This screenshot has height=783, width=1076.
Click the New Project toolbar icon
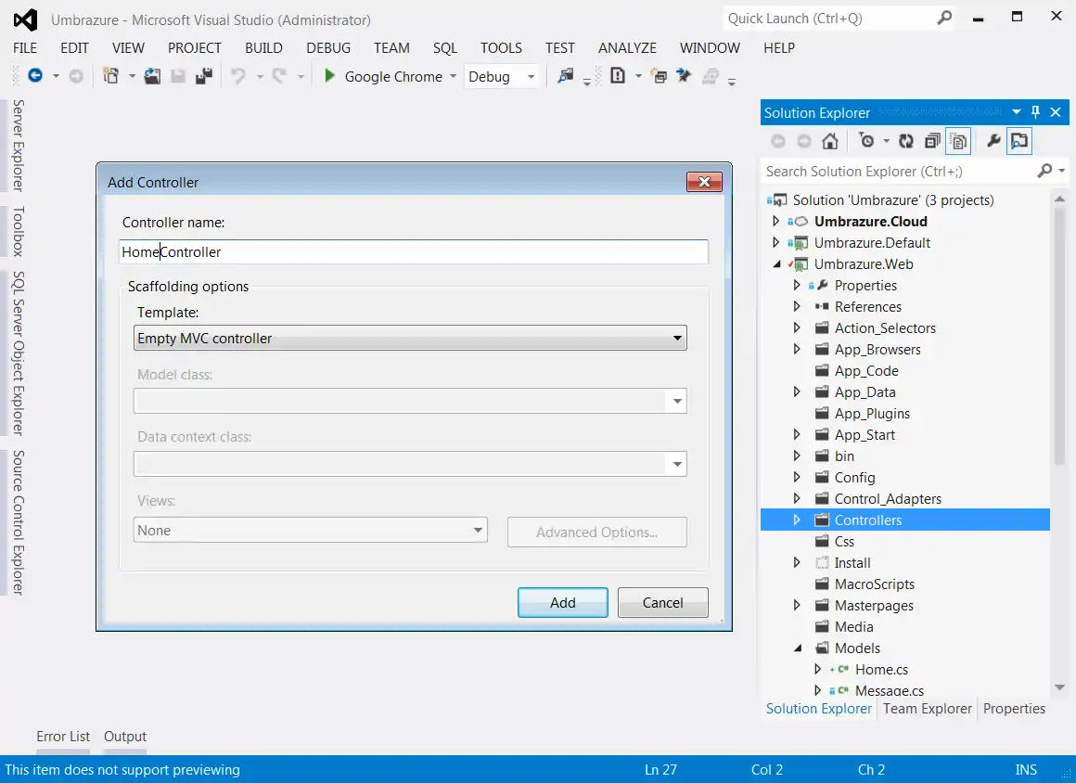pyautogui.click(x=110, y=75)
